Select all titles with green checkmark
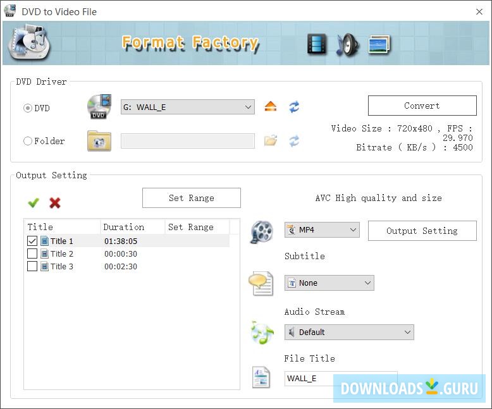Image resolution: width=492 pixels, height=409 pixels. coord(34,203)
